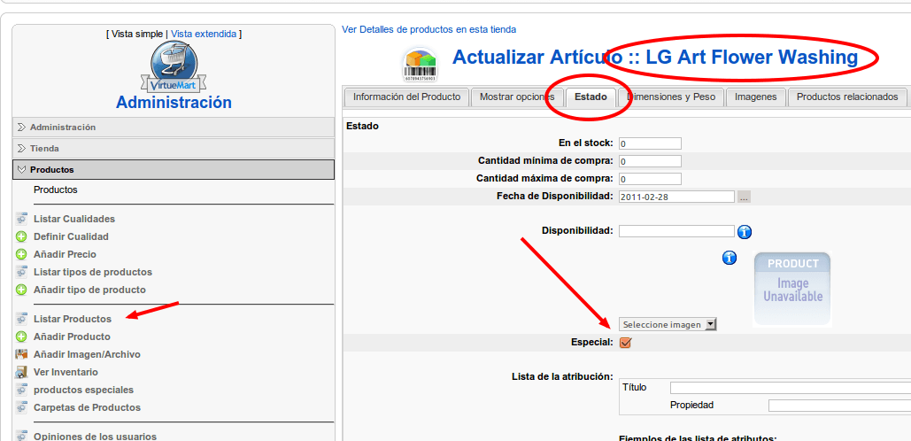Screen dimensions: 911x441
Task: Open the Imagenes tab
Action: [755, 97]
